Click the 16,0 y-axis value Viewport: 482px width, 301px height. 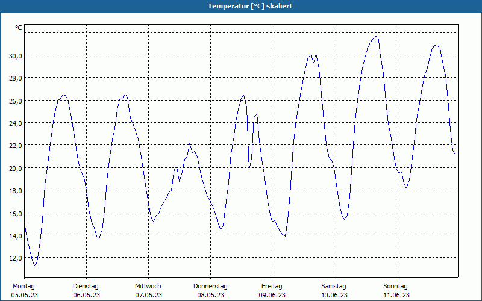pos(15,213)
